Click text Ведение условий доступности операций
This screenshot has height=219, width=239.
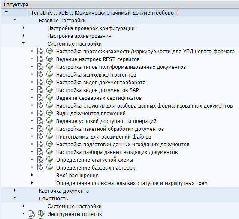pyautogui.click(x=106, y=121)
